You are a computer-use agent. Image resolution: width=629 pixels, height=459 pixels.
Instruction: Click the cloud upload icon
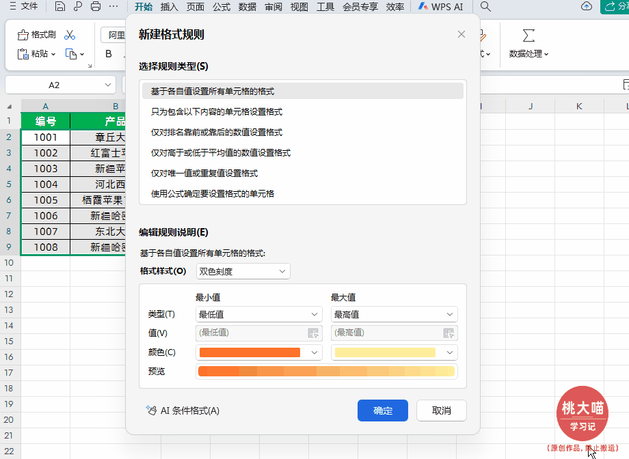tap(587, 6)
